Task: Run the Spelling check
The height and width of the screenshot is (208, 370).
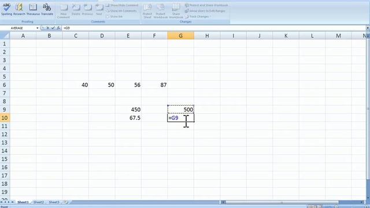Action: pos(6,9)
